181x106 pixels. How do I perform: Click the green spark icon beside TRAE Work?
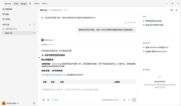[54, 40]
